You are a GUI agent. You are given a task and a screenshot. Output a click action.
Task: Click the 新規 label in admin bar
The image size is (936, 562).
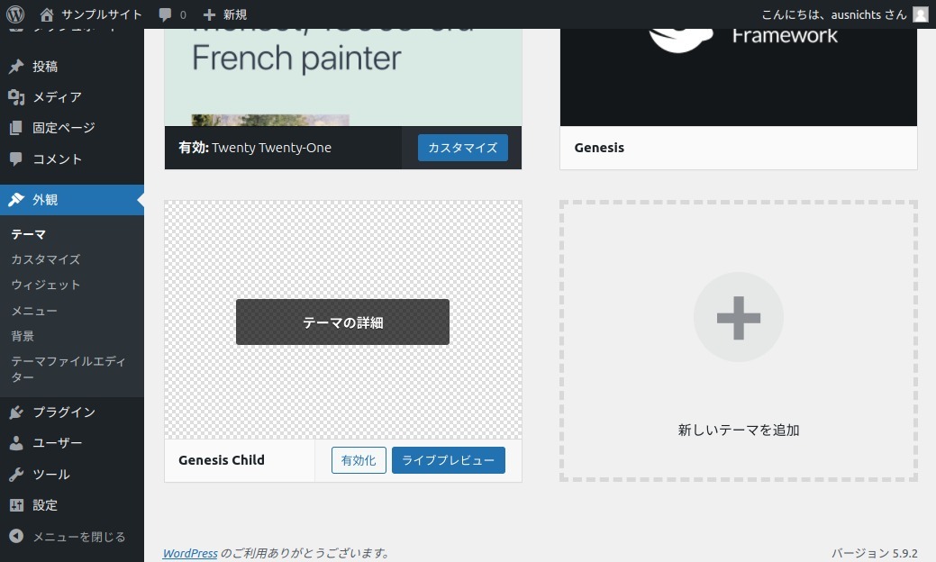235,14
